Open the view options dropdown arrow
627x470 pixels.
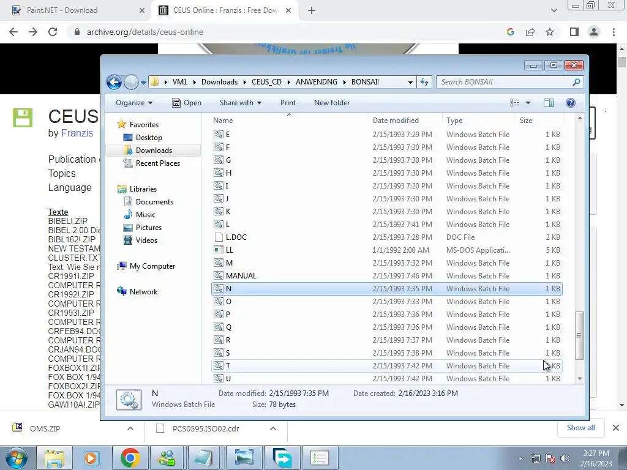[528, 103]
